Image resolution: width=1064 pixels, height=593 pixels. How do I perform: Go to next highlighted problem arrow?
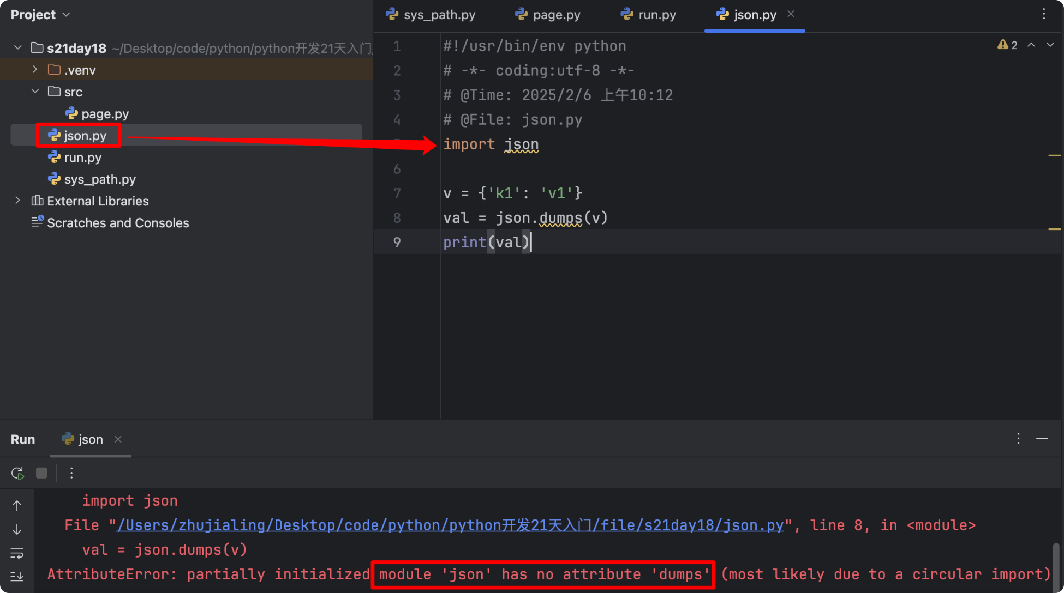[1050, 45]
